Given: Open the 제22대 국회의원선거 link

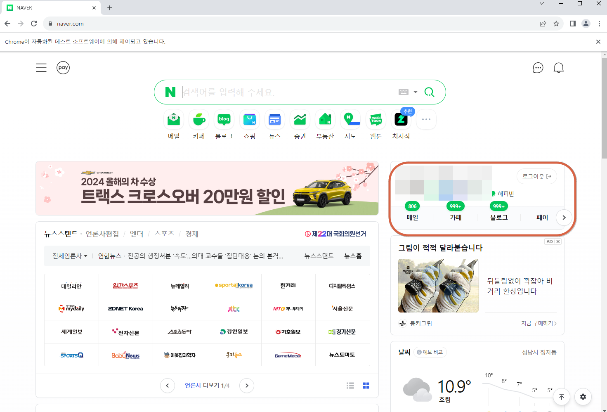Looking at the screenshot, I should (x=335, y=234).
